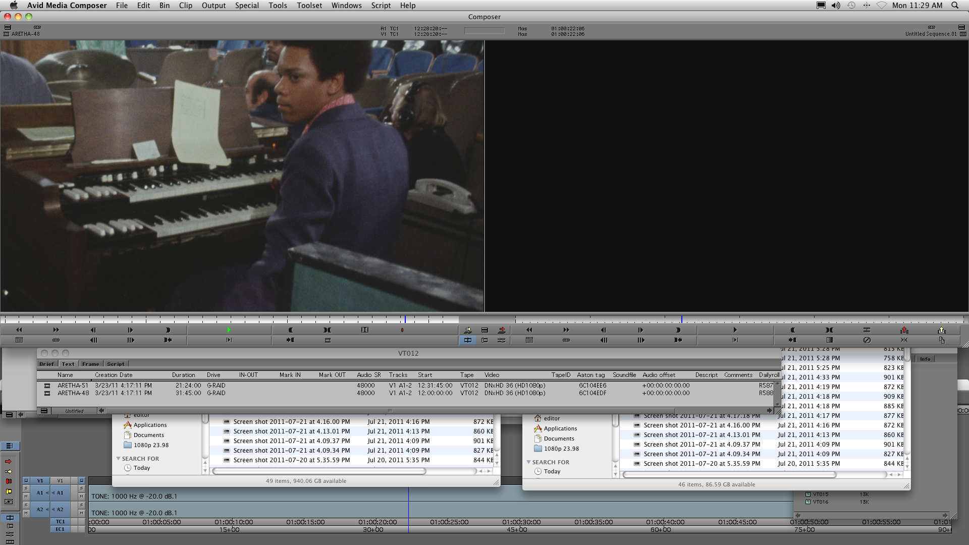Click the red Overwrite arrow between monitors
Viewport: 969px width, 545px height.
coord(501,330)
